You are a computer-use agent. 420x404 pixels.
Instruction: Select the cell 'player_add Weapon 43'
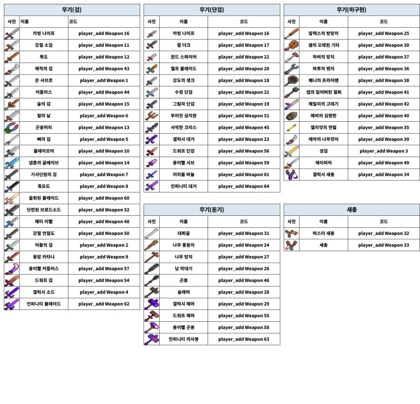click(x=104, y=69)
